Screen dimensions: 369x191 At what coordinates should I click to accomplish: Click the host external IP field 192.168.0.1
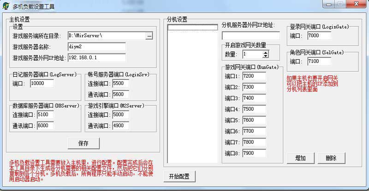[97, 58]
